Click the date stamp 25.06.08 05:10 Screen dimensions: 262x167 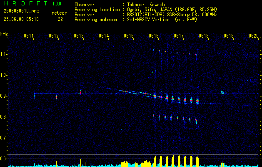click(x=21, y=19)
